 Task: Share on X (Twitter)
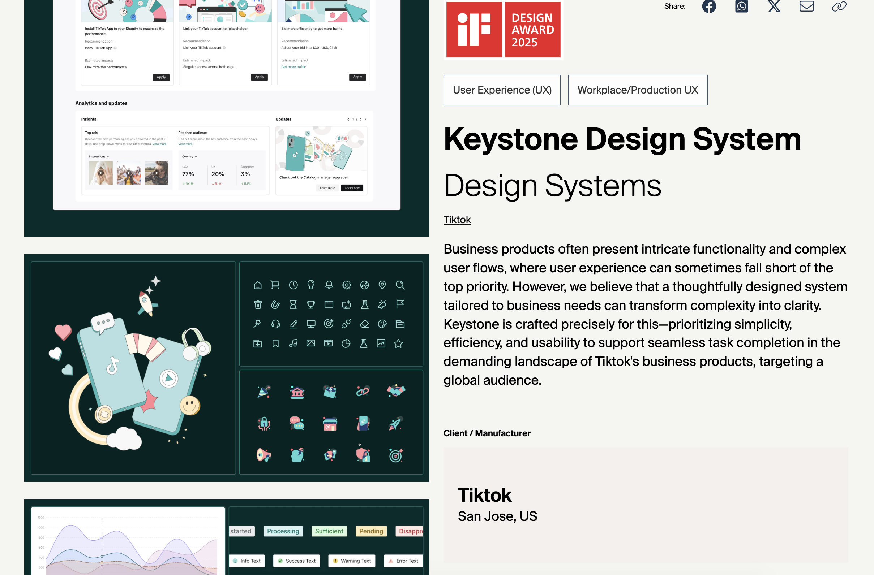tap(774, 6)
